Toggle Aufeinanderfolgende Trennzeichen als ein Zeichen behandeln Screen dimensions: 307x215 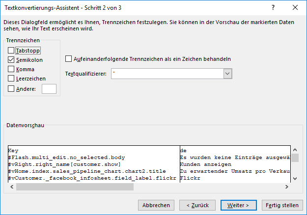point(69,59)
